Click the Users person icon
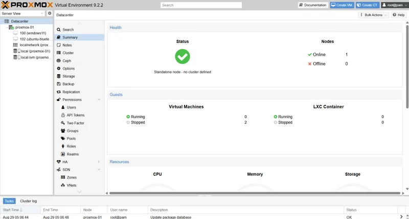The image size is (409, 219). (x=63, y=107)
